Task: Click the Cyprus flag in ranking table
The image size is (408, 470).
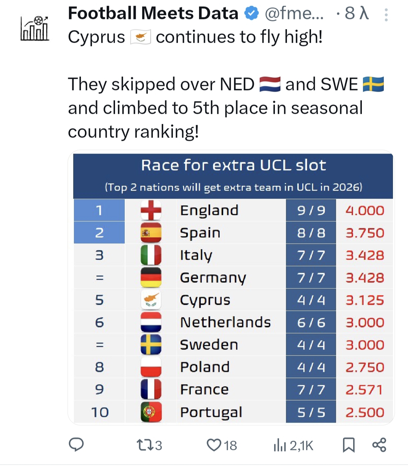Action: click(x=151, y=300)
